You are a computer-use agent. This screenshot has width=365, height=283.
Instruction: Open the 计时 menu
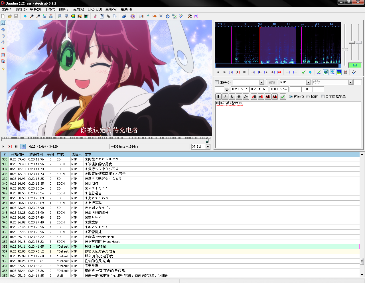50,9
